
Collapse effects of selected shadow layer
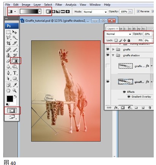[x=151, y=82]
